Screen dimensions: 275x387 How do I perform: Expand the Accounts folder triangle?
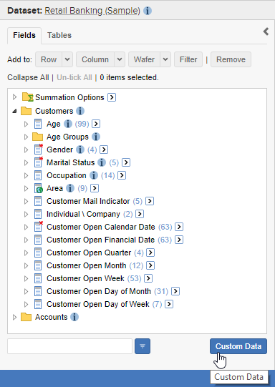14,317
